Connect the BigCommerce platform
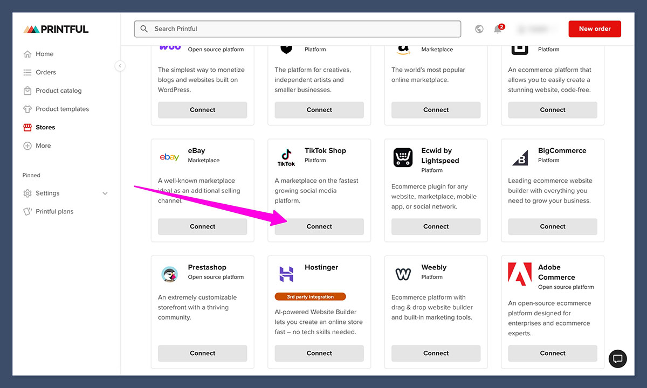This screenshot has width=647, height=388. tap(553, 226)
